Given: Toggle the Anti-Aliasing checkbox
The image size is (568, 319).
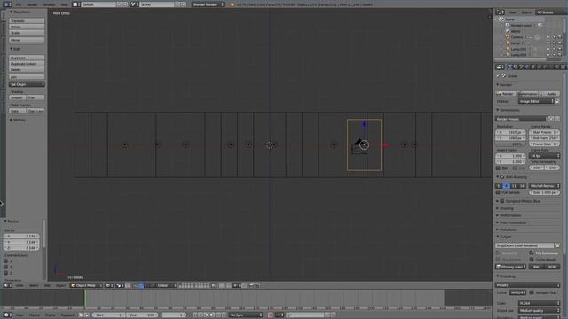Looking at the screenshot, I should (x=502, y=177).
